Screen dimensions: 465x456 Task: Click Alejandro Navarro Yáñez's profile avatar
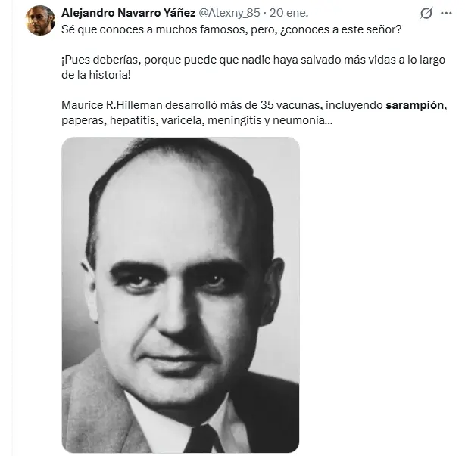coord(40,20)
